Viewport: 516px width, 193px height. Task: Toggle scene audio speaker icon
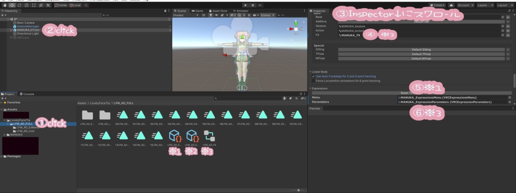[x=217, y=15]
